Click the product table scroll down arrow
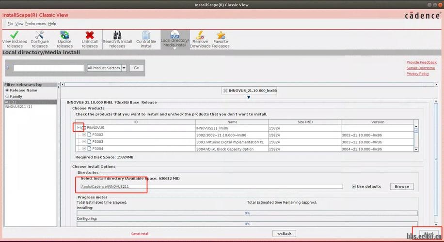Viewport: 444px width, 242px height. point(416,149)
